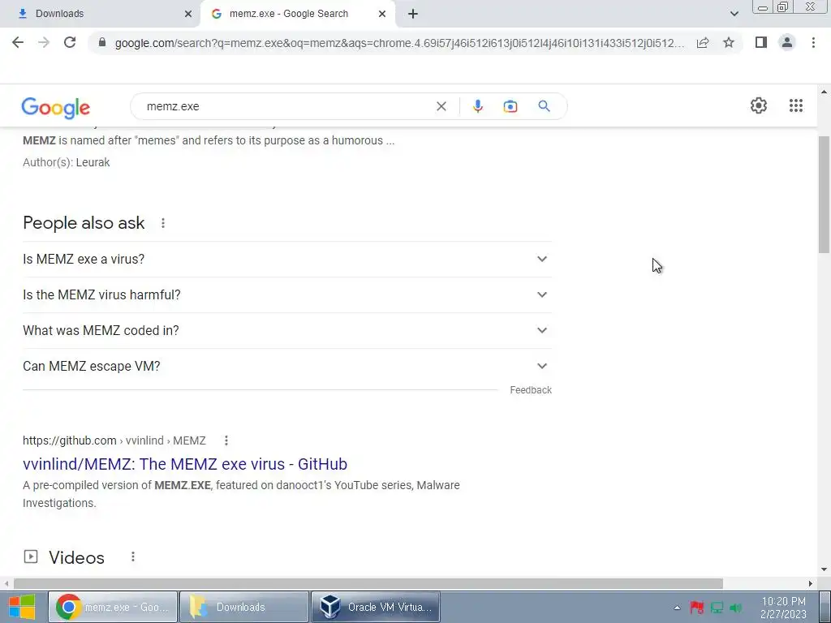This screenshot has height=623, width=831.
Task: Expand 'Can MEMZ escape VM?' question
Action: click(287, 366)
